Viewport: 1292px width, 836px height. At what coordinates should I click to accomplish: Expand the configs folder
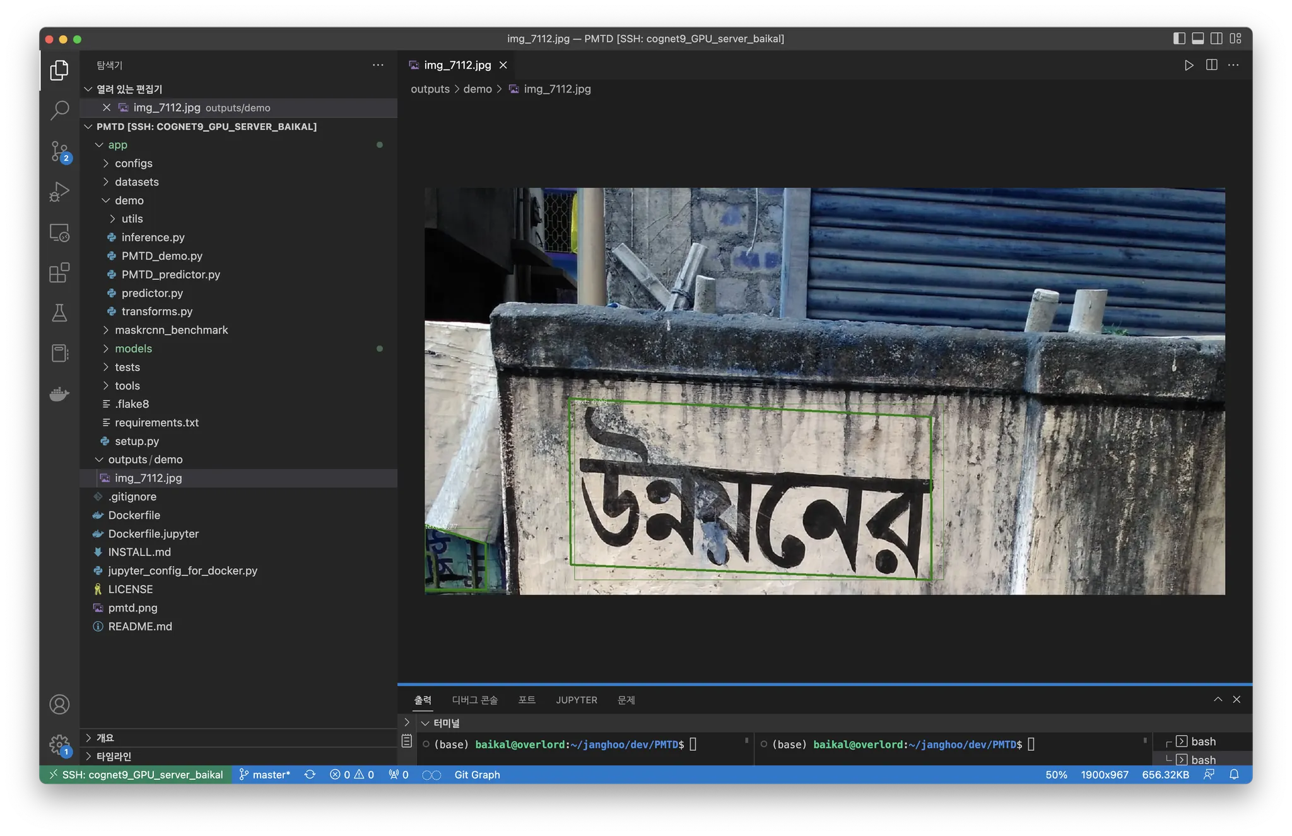(133, 163)
